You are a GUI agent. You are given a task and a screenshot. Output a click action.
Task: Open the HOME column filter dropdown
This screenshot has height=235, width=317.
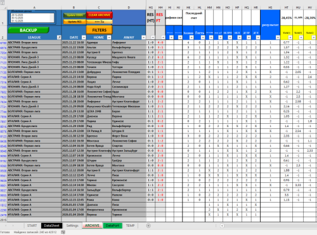pyautogui.click(x=109, y=37)
